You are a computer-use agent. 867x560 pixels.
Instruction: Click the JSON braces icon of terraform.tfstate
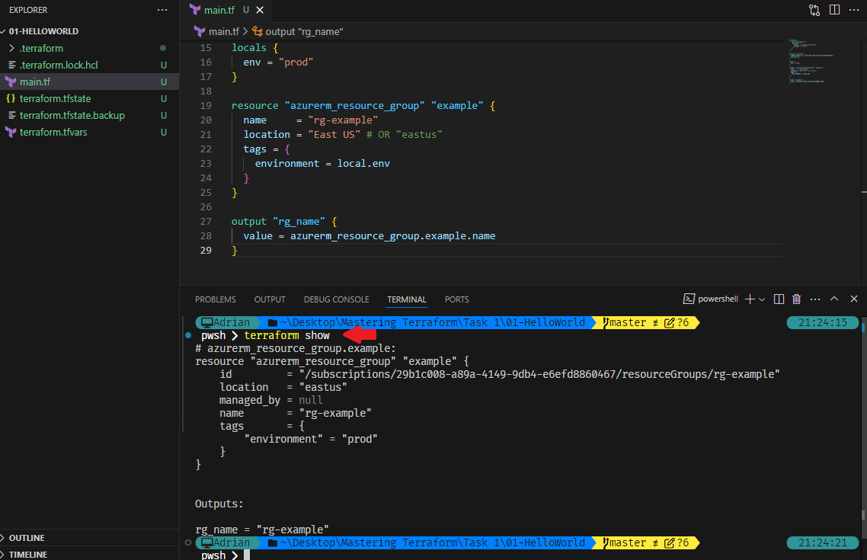point(11,98)
